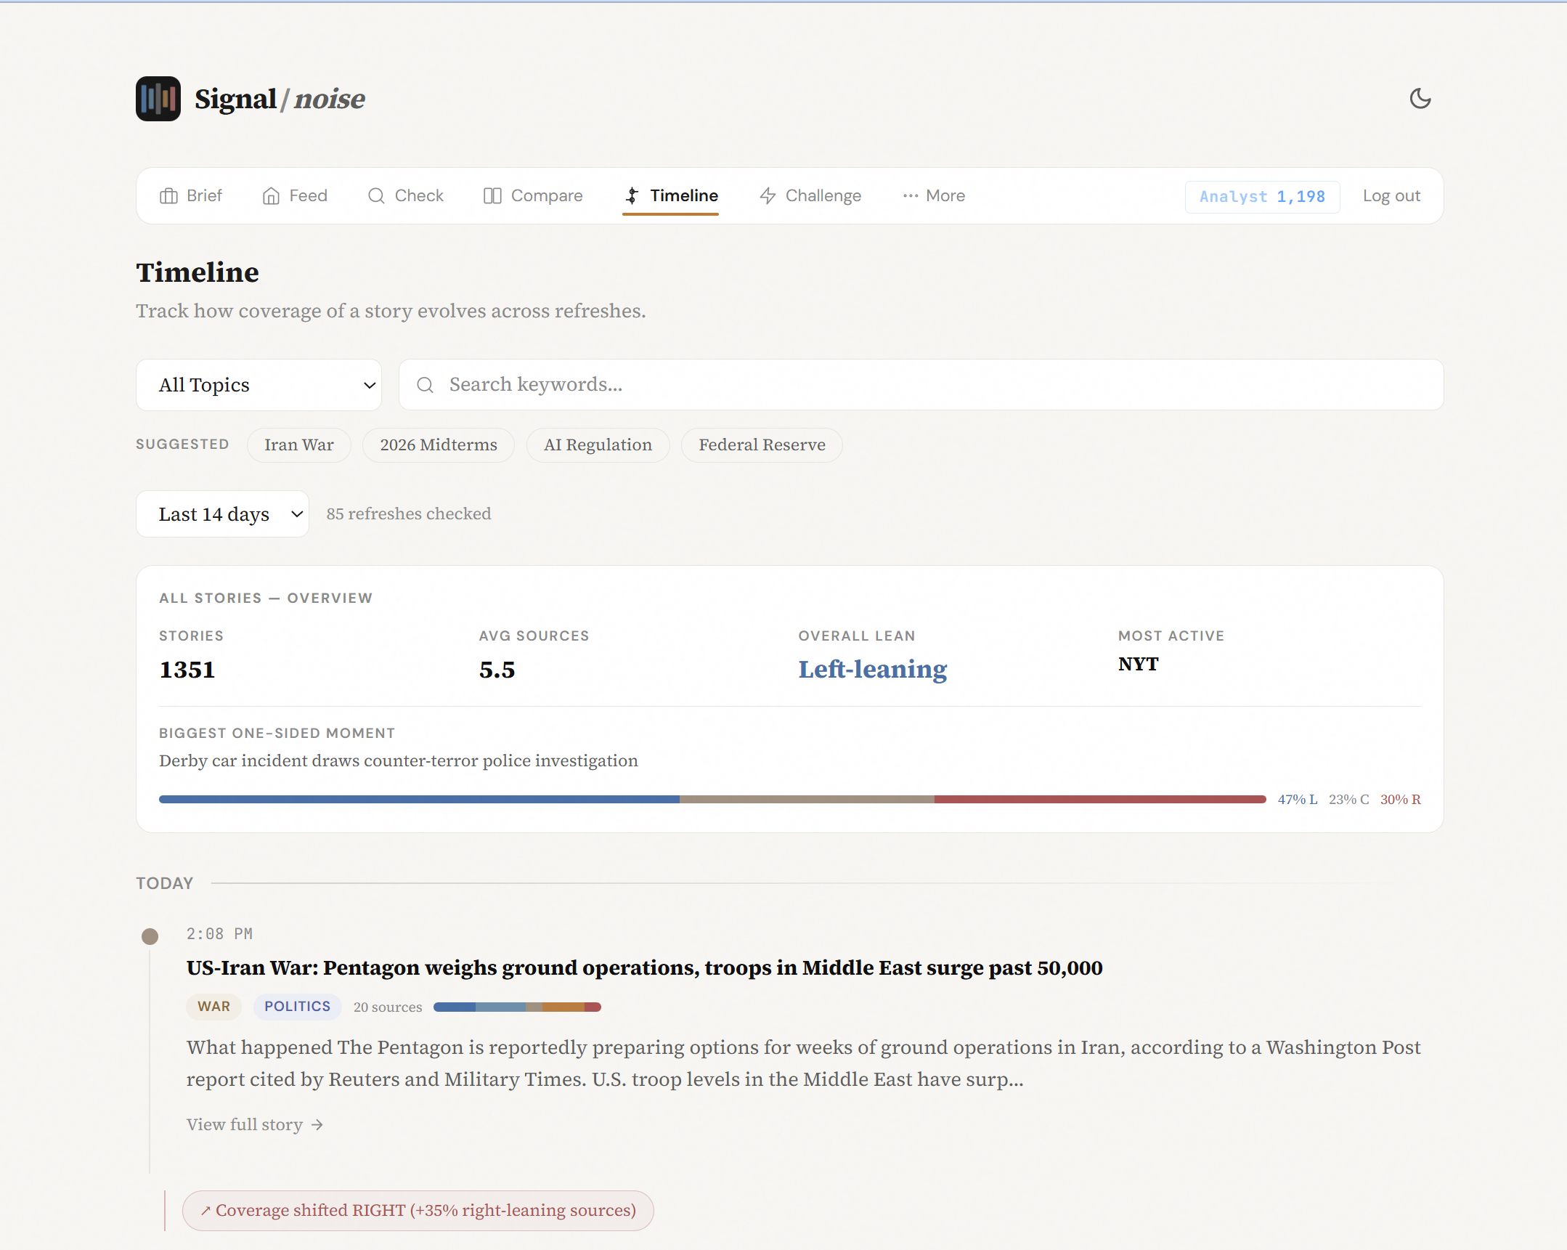Open the Brief briefcase icon tab

pos(168,195)
